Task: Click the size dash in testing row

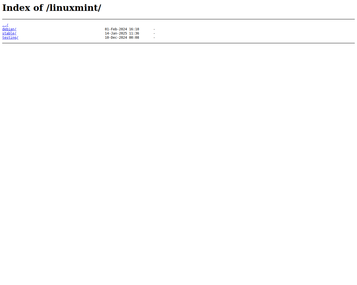Action: 154,38
